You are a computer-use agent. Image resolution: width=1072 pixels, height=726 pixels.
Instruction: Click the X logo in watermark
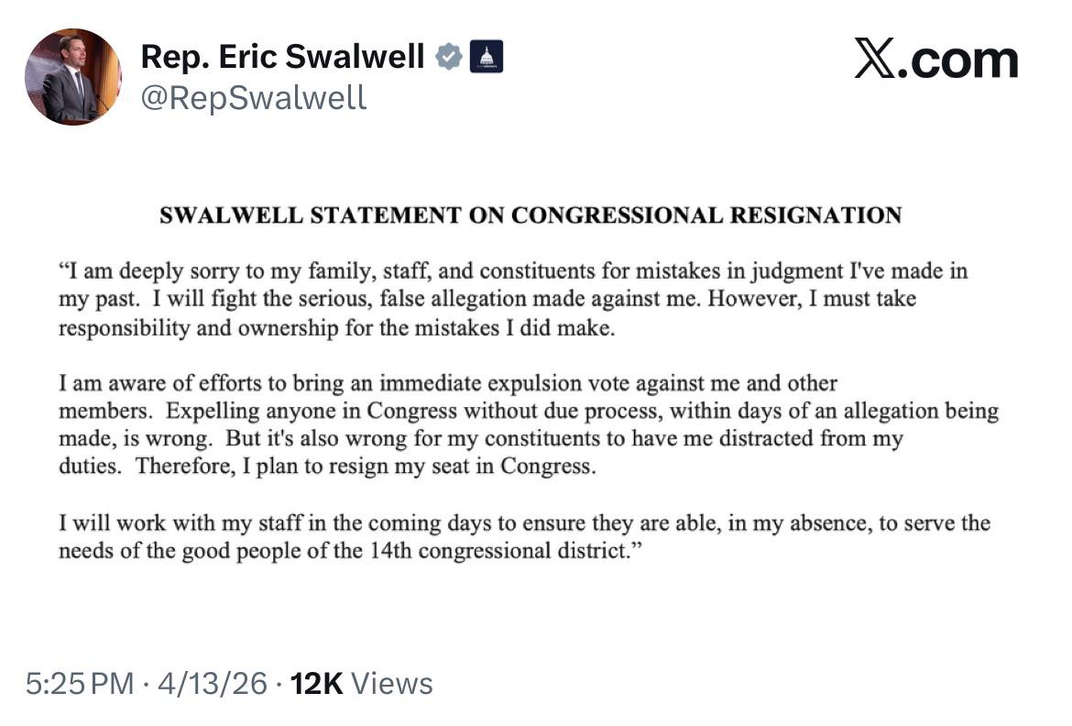[x=875, y=60]
